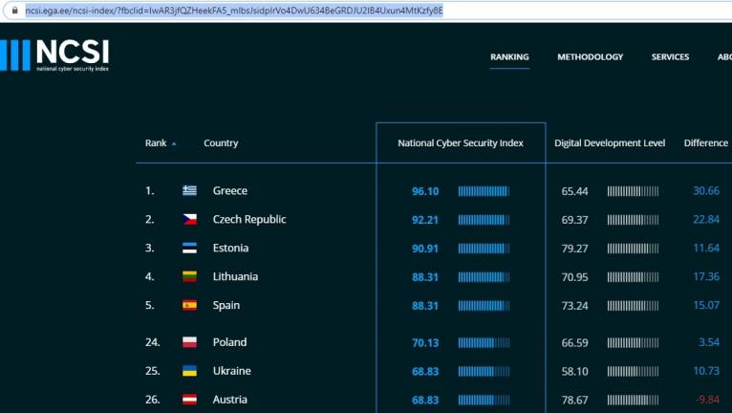Open the SERVICES menu item
Image resolution: width=732 pixels, height=413 pixels.
tap(670, 57)
